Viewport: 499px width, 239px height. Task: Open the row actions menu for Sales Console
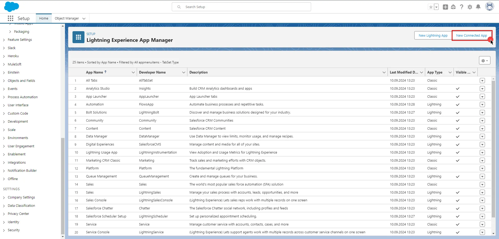482,200
